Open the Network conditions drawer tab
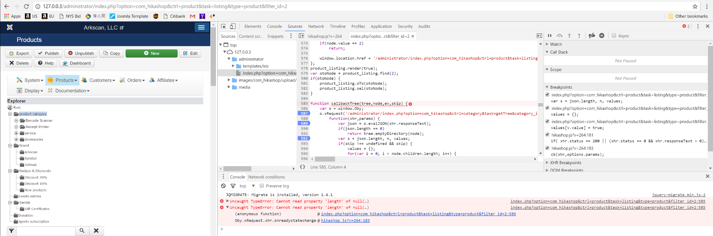713x236 pixels. [x=266, y=177]
